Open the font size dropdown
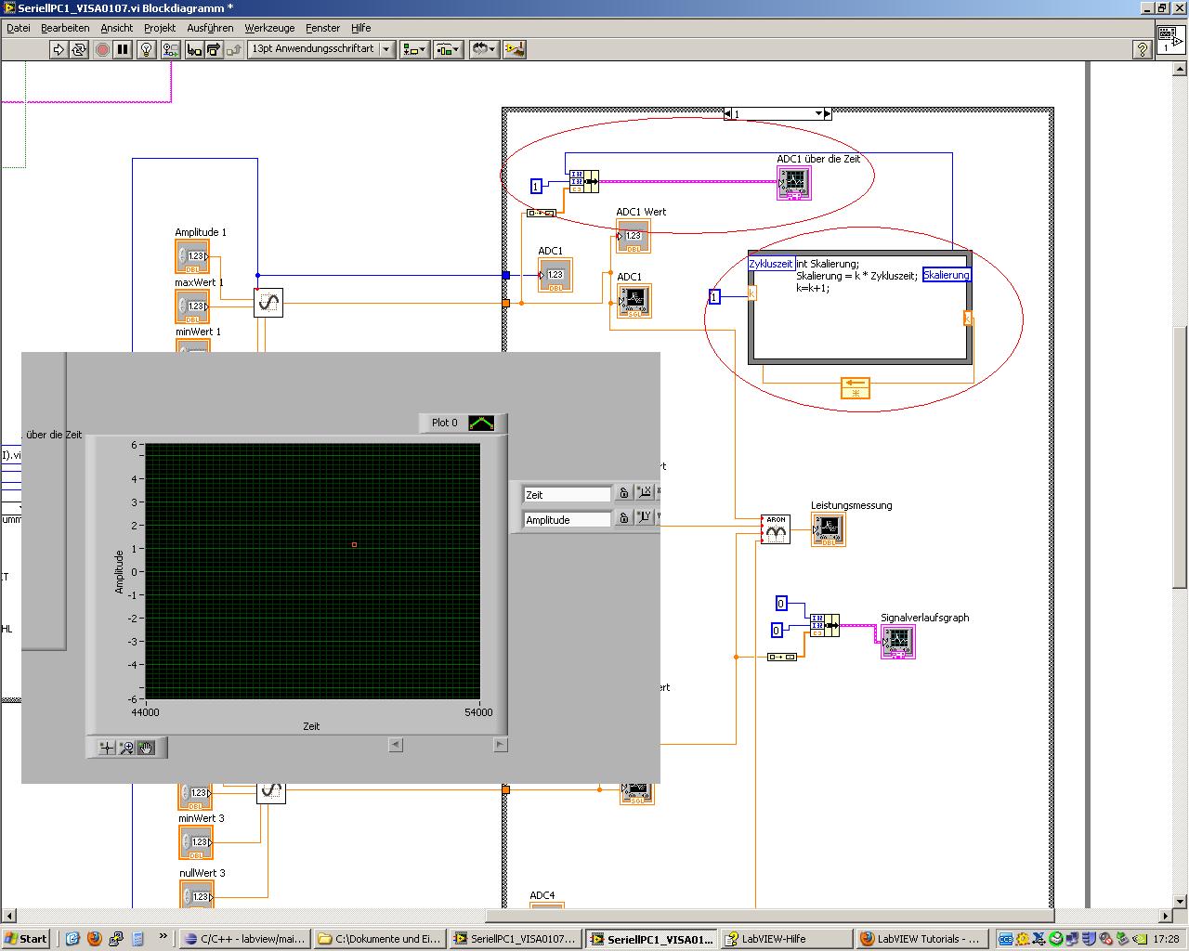 (x=320, y=49)
